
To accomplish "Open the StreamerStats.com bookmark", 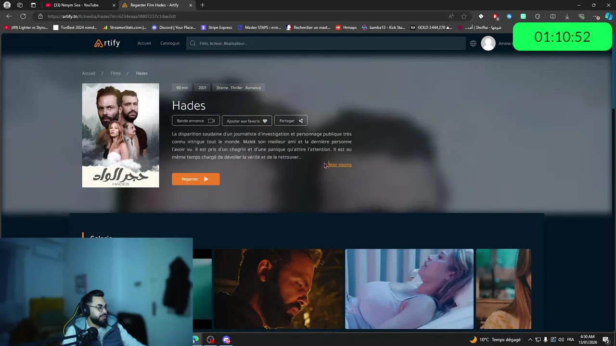I will tap(124, 27).
